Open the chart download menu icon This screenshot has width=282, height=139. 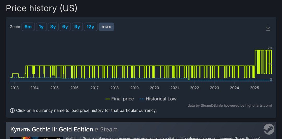coord(268,28)
